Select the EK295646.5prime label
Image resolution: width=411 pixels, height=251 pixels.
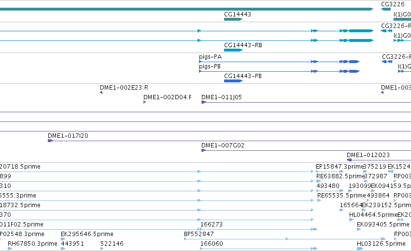pos(87,234)
